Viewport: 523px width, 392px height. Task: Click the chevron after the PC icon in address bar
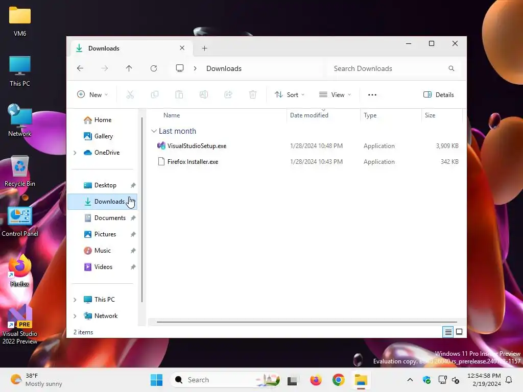point(195,68)
